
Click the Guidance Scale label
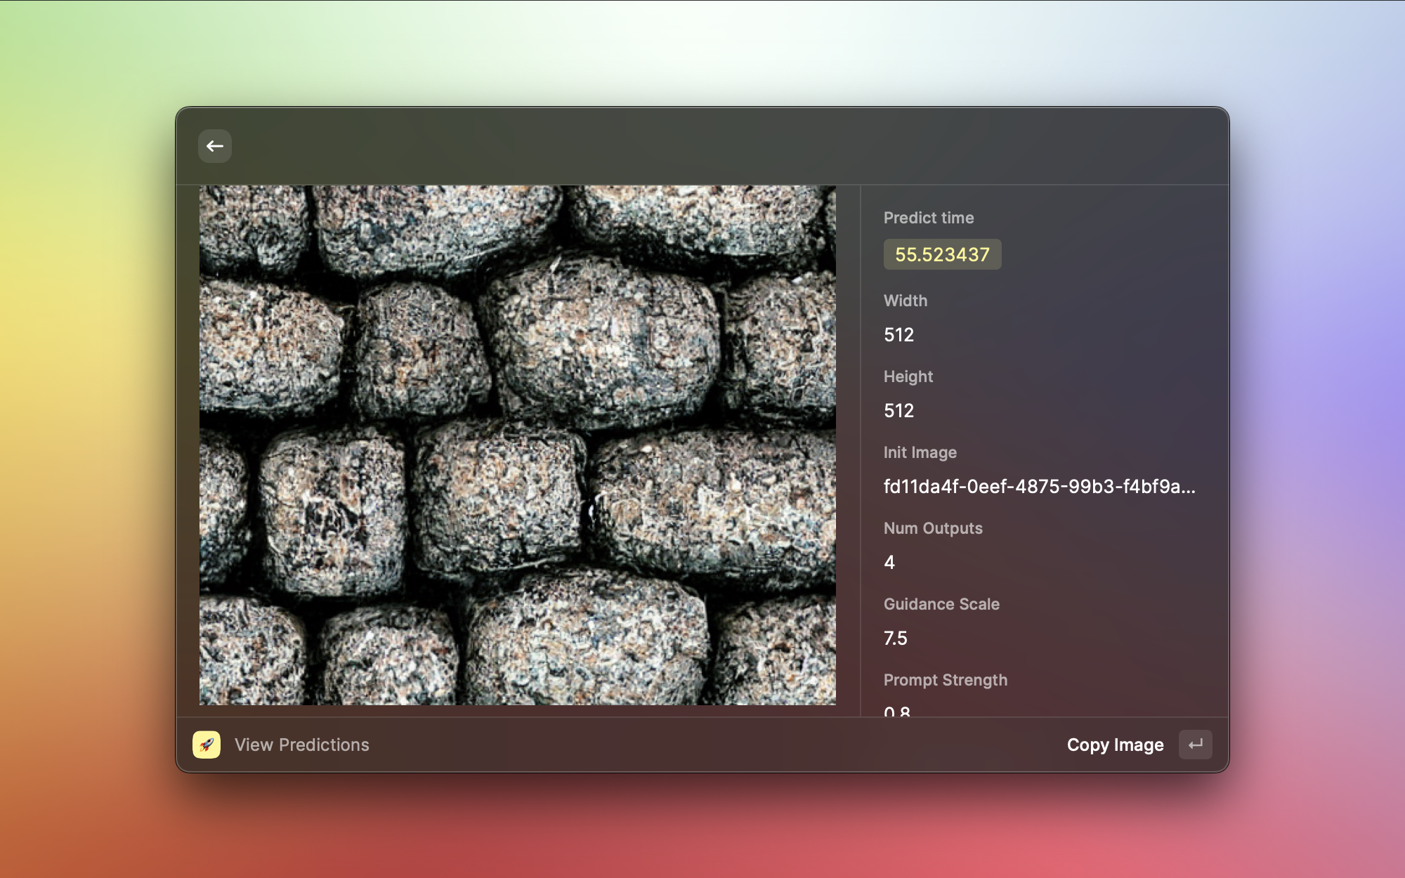(941, 604)
